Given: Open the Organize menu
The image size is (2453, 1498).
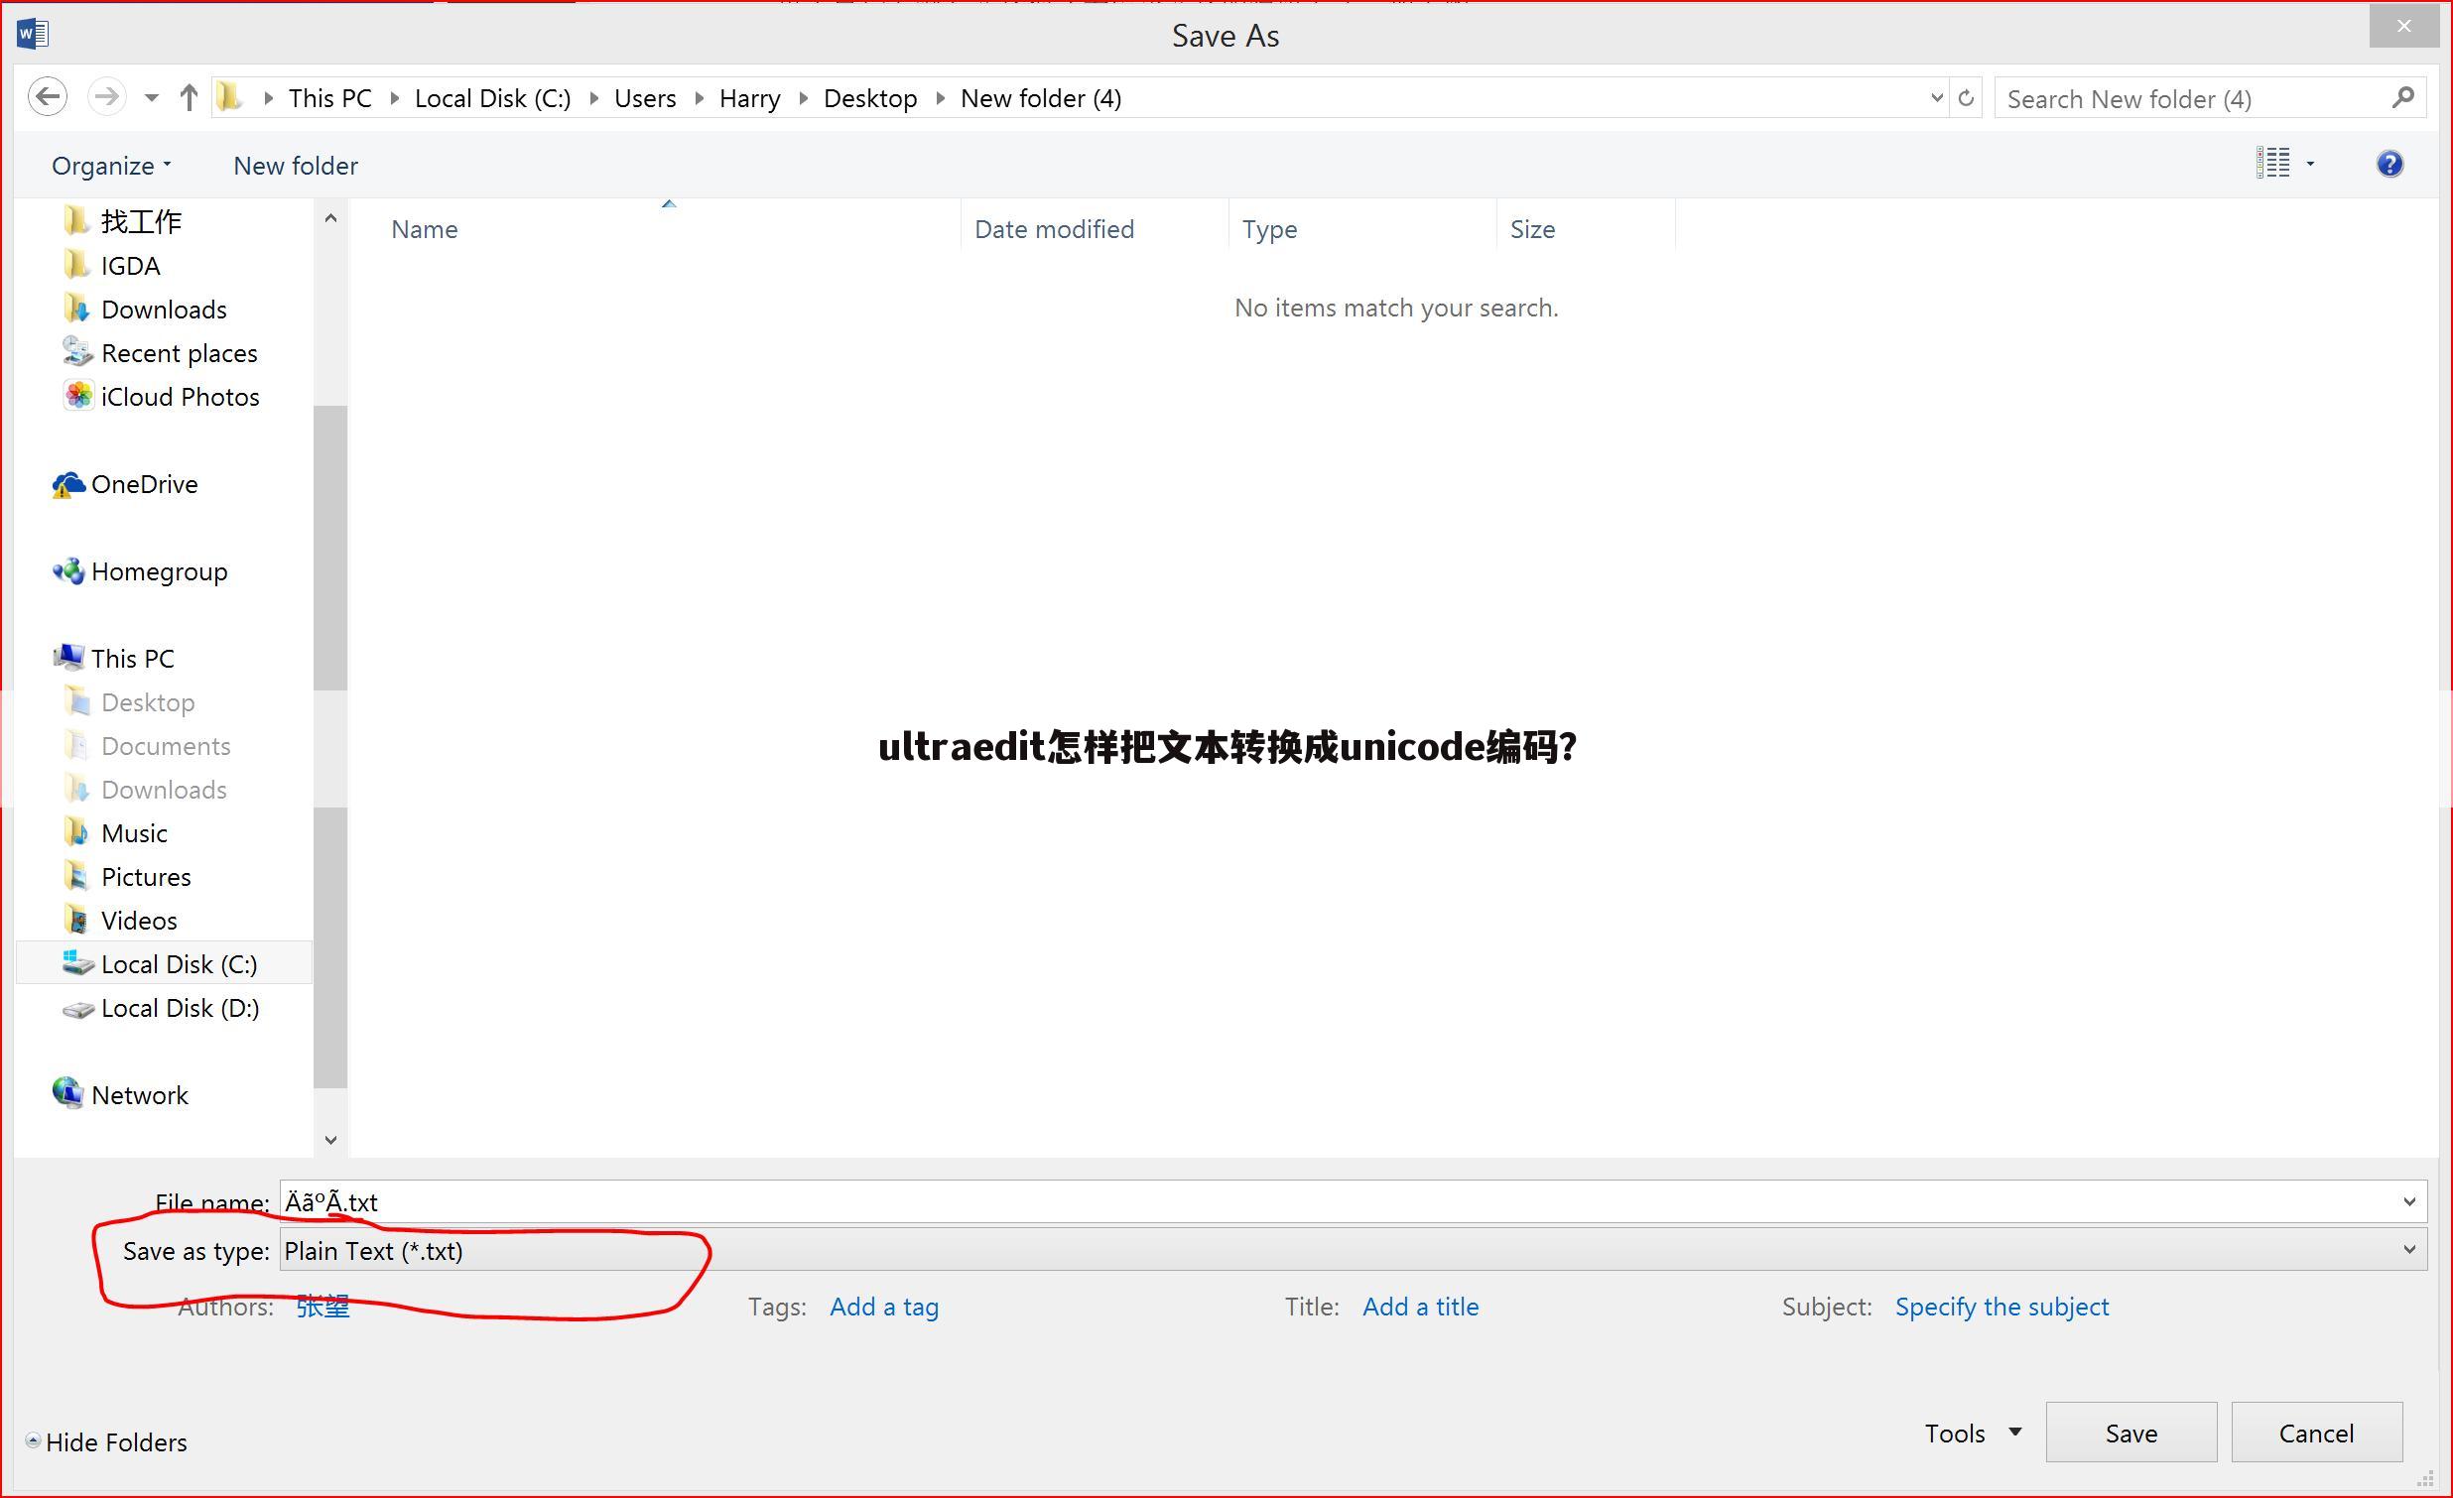Looking at the screenshot, I should [x=110, y=166].
